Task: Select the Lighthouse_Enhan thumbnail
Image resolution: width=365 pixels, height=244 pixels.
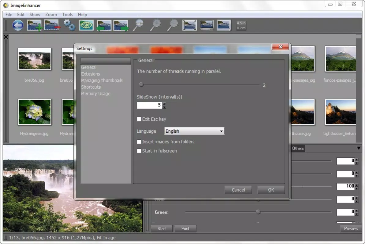Action: click(340, 112)
